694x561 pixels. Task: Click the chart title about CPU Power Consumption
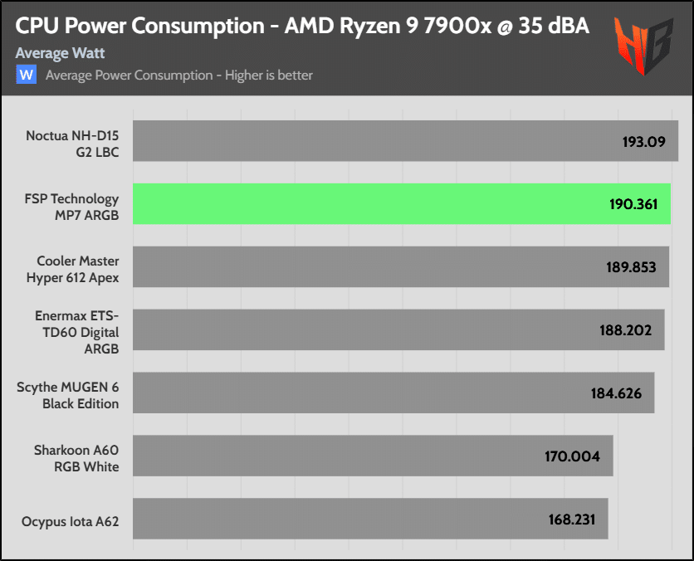[x=302, y=26]
